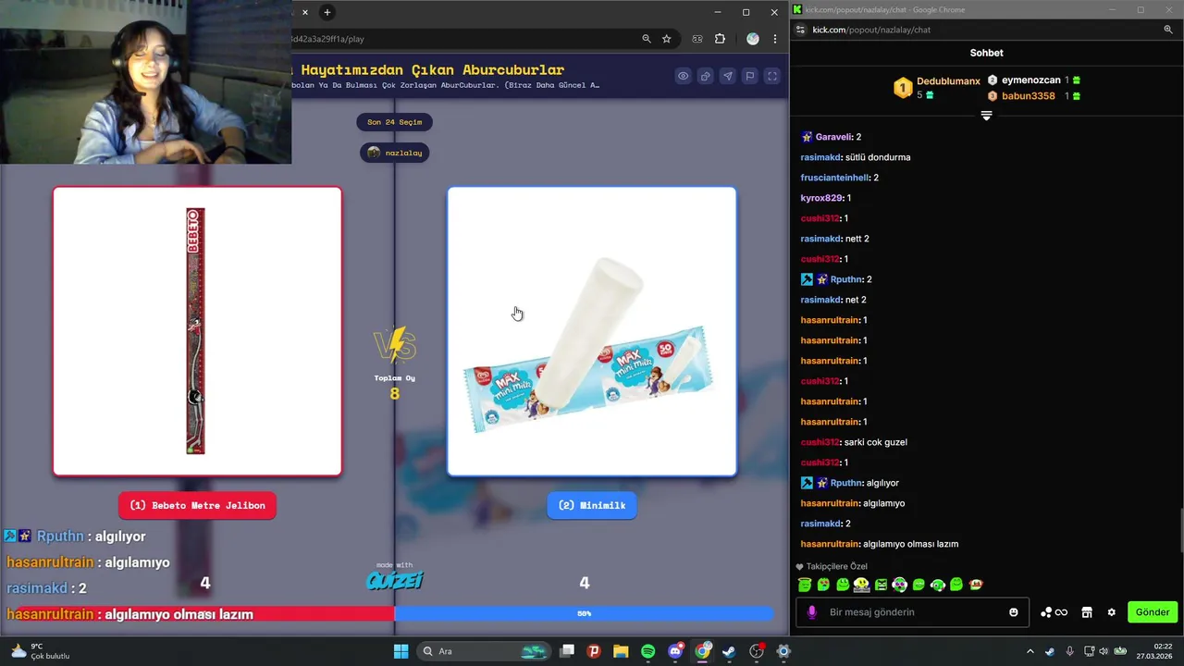Click the nazlalay user badge

pyautogui.click(x=394, y=153)
